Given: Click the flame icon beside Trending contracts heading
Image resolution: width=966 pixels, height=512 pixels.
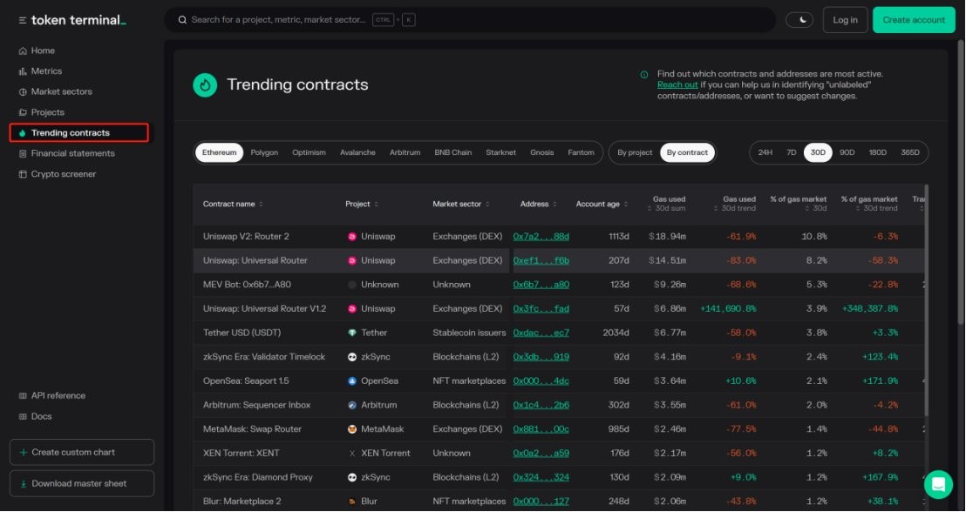Looking at the screenshot, I should [205, 85].
